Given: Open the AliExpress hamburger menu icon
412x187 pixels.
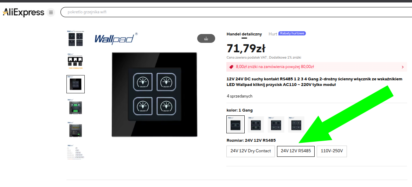Looking at the screenshot, I should click(x=51, y=12).
